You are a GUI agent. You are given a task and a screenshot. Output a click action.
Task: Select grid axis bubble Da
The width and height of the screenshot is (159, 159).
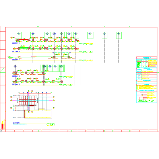click(69, 34)
